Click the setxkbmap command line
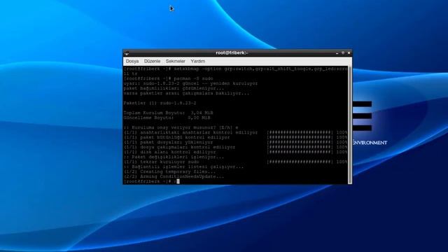Viewport: 448px width, 252px height. coord(236,71)
